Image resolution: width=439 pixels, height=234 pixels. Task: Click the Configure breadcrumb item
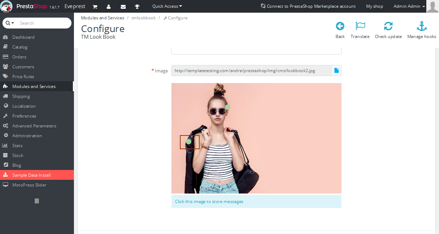coord(175,18)
